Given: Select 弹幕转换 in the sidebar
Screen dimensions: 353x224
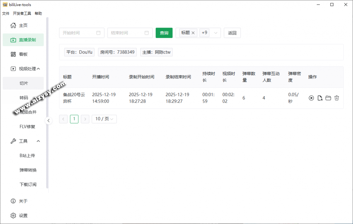Looking at the screenshot, I should point(28,170).
